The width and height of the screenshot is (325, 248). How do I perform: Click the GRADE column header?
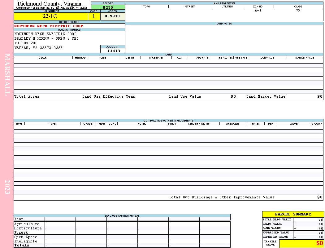(x=88, y=124)
